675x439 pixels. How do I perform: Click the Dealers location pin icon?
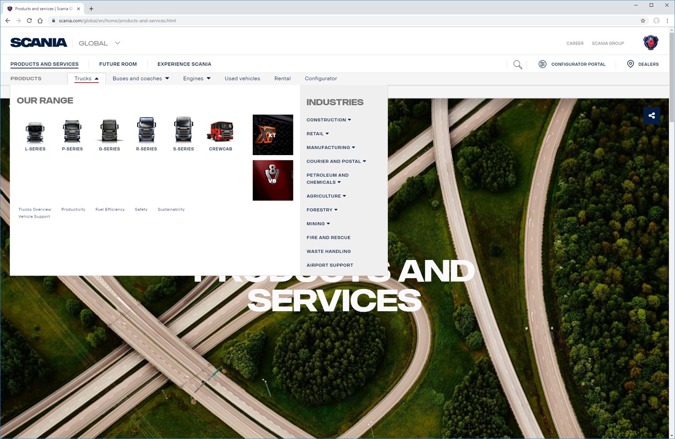tap(630, 64)
